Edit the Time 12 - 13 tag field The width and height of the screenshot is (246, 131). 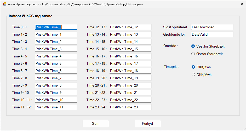pos(130,27)
